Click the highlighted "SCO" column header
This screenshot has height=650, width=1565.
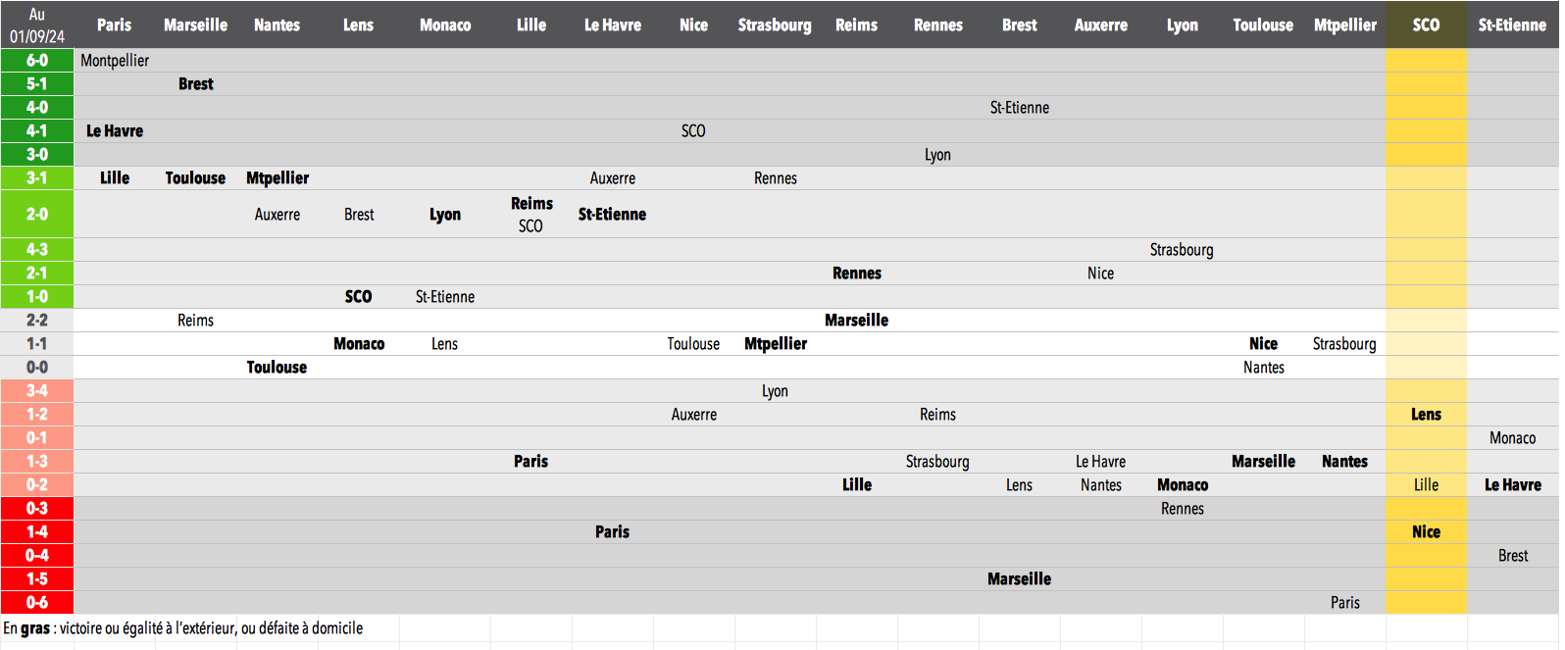point(1426,25)
